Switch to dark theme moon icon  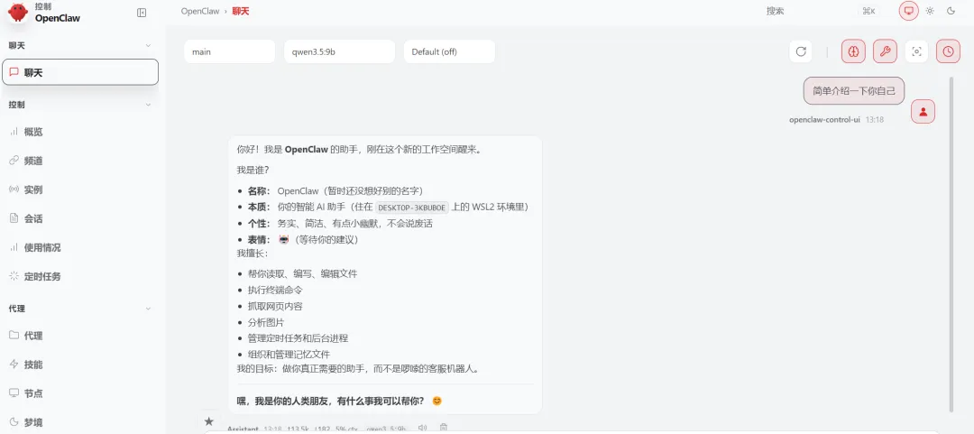pyautogui.click(x=951, y=11)
